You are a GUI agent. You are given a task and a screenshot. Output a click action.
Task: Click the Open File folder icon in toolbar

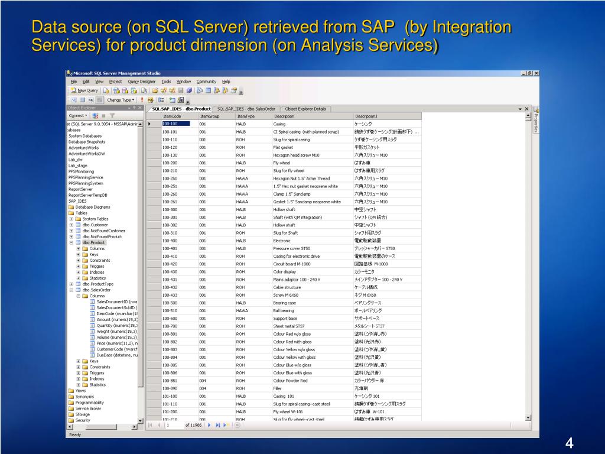click(x=155, y=90)
